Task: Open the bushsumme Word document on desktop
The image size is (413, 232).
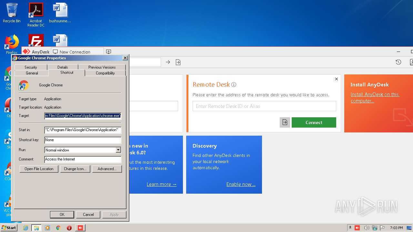Action: click(60, 13)
